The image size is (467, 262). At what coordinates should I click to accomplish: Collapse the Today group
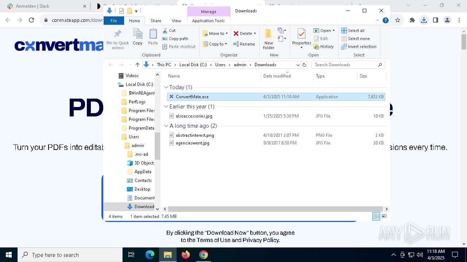click(166, 87)
